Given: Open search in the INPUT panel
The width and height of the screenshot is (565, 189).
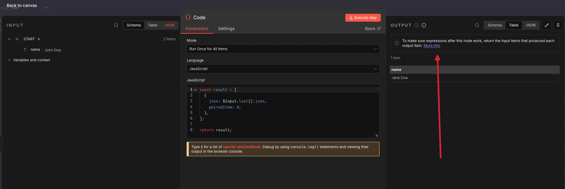Looking at the screenshot, I should coord(116,25).
